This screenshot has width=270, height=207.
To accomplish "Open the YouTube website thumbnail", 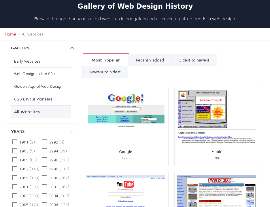I will (126, 191).
